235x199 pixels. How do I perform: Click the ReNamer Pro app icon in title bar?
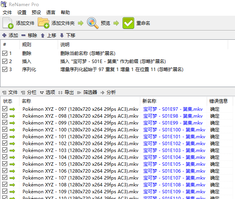click(4, 4)
